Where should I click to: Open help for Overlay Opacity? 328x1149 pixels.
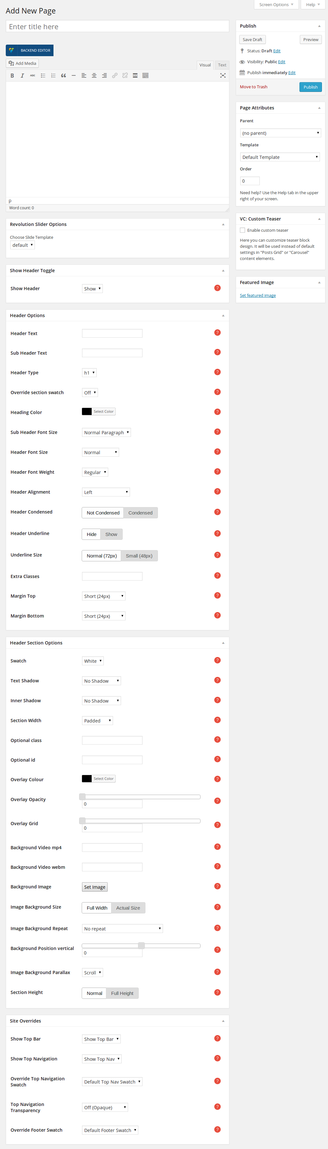217,801
